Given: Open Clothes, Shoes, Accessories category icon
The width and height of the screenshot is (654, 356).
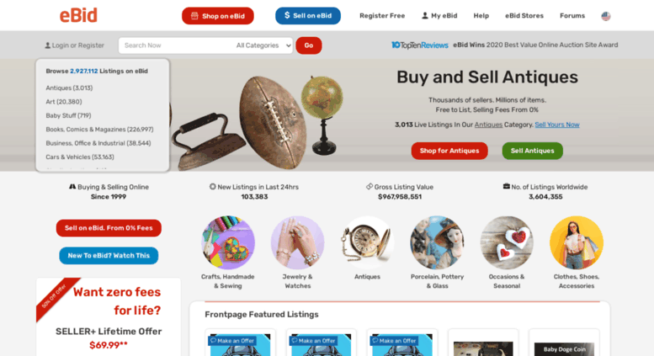Looking at the screenshot, I should tap(577, 242).
